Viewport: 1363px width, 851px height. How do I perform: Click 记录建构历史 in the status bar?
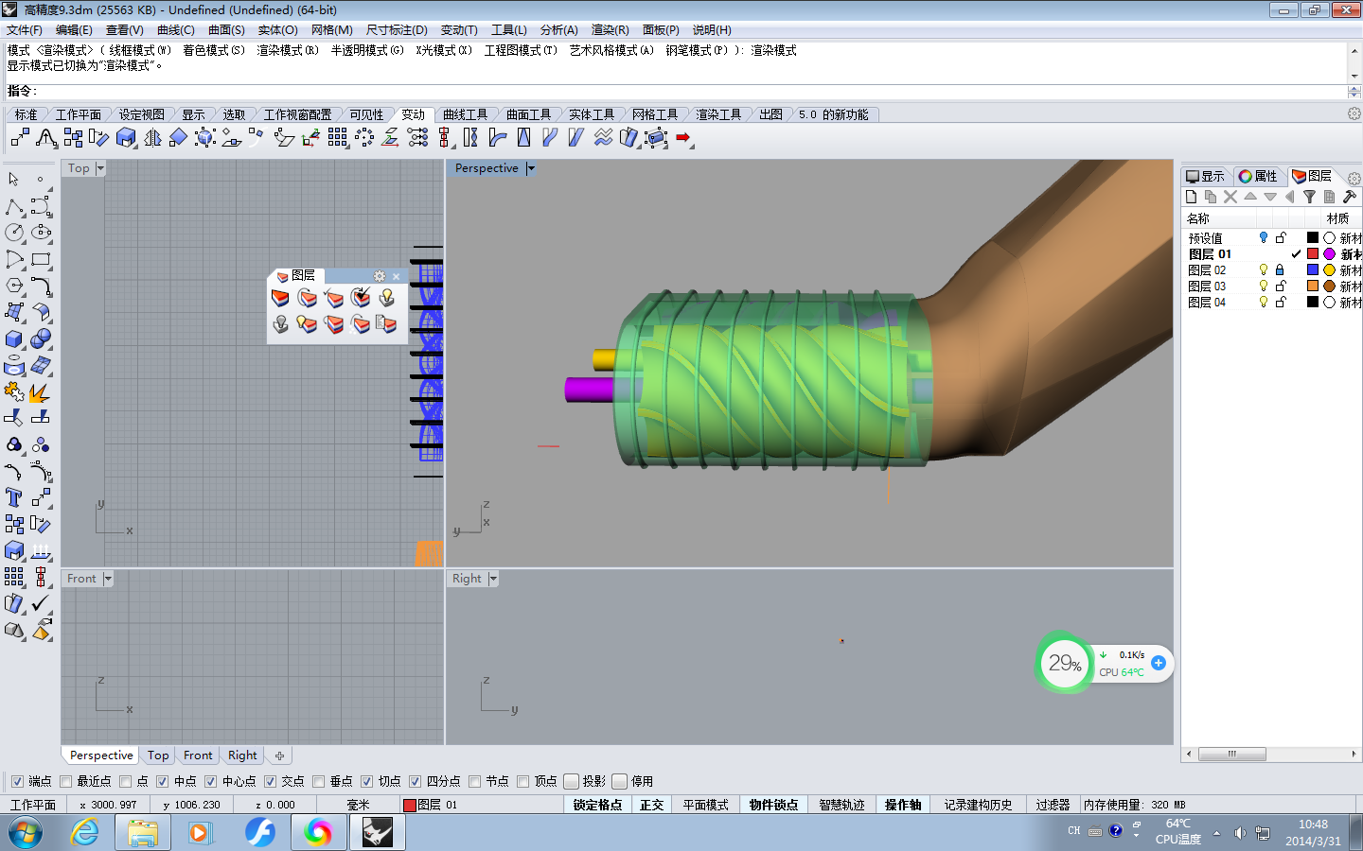tap(978, 805)
